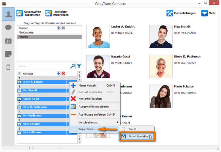This screenshot has width=221, height=152.
Task: Jump to letter A in the alphabet index
Action: click(80, 72)
